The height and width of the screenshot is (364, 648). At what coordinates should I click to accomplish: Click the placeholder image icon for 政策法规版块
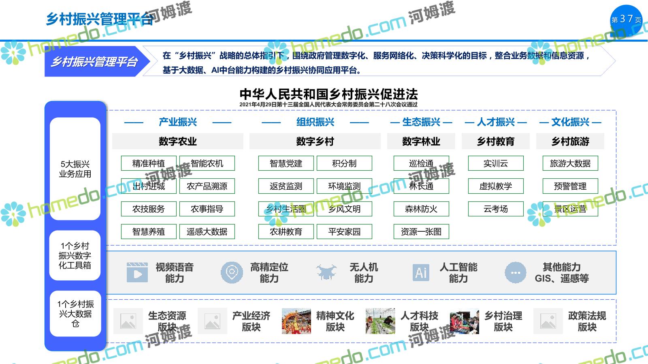click(548, 321)
